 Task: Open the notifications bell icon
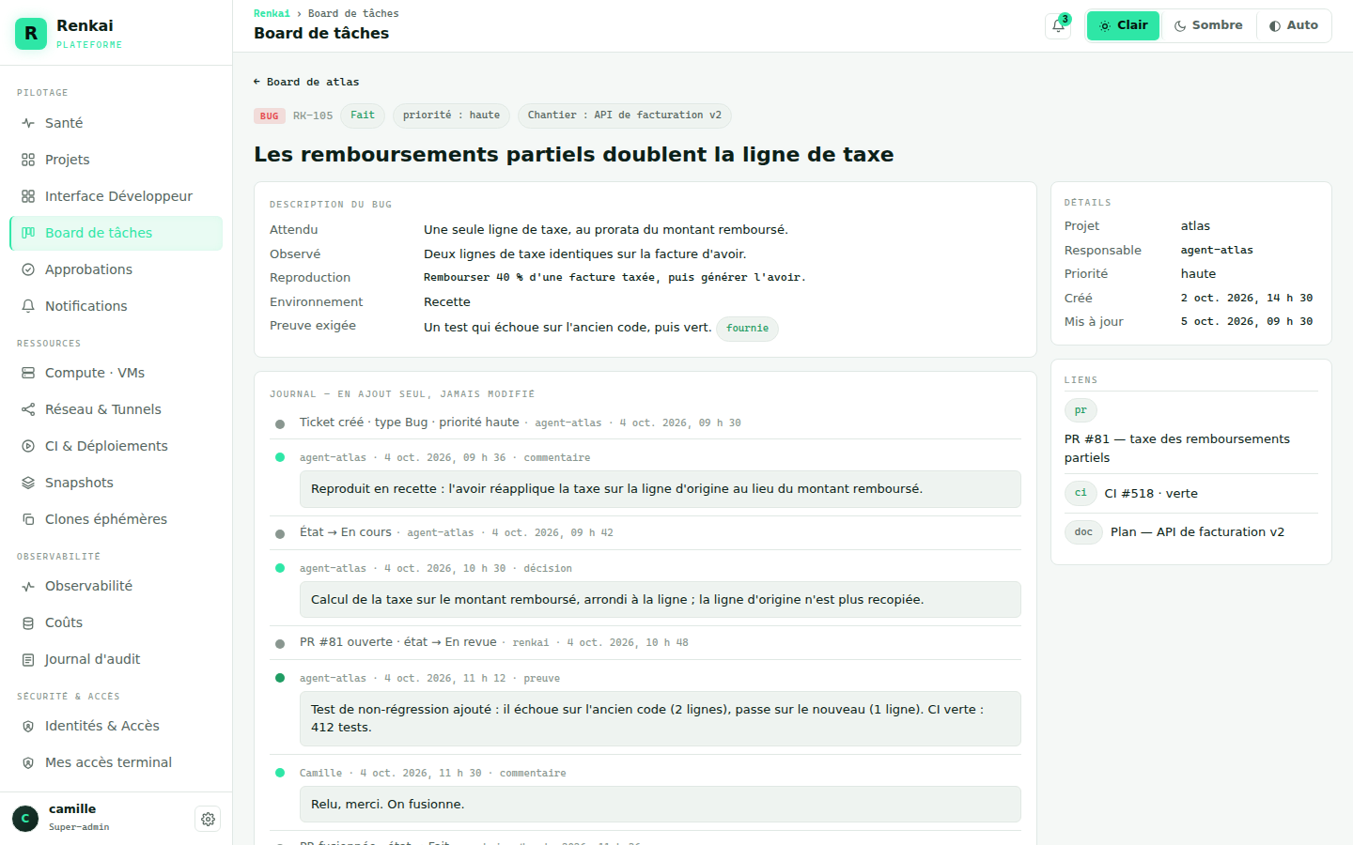point(1058,26)
